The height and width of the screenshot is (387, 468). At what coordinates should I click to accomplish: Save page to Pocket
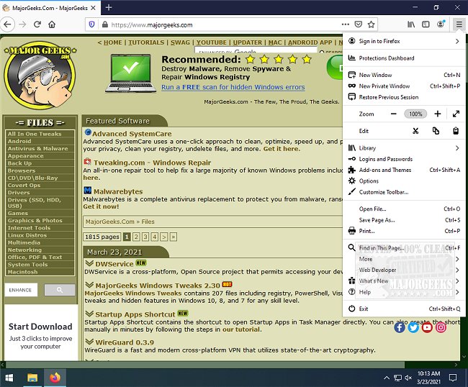[x=358, y=24]
